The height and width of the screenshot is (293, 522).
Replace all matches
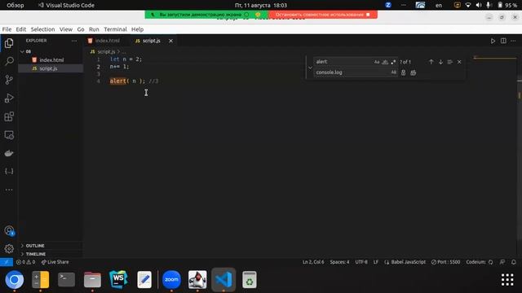click(414, 72)
